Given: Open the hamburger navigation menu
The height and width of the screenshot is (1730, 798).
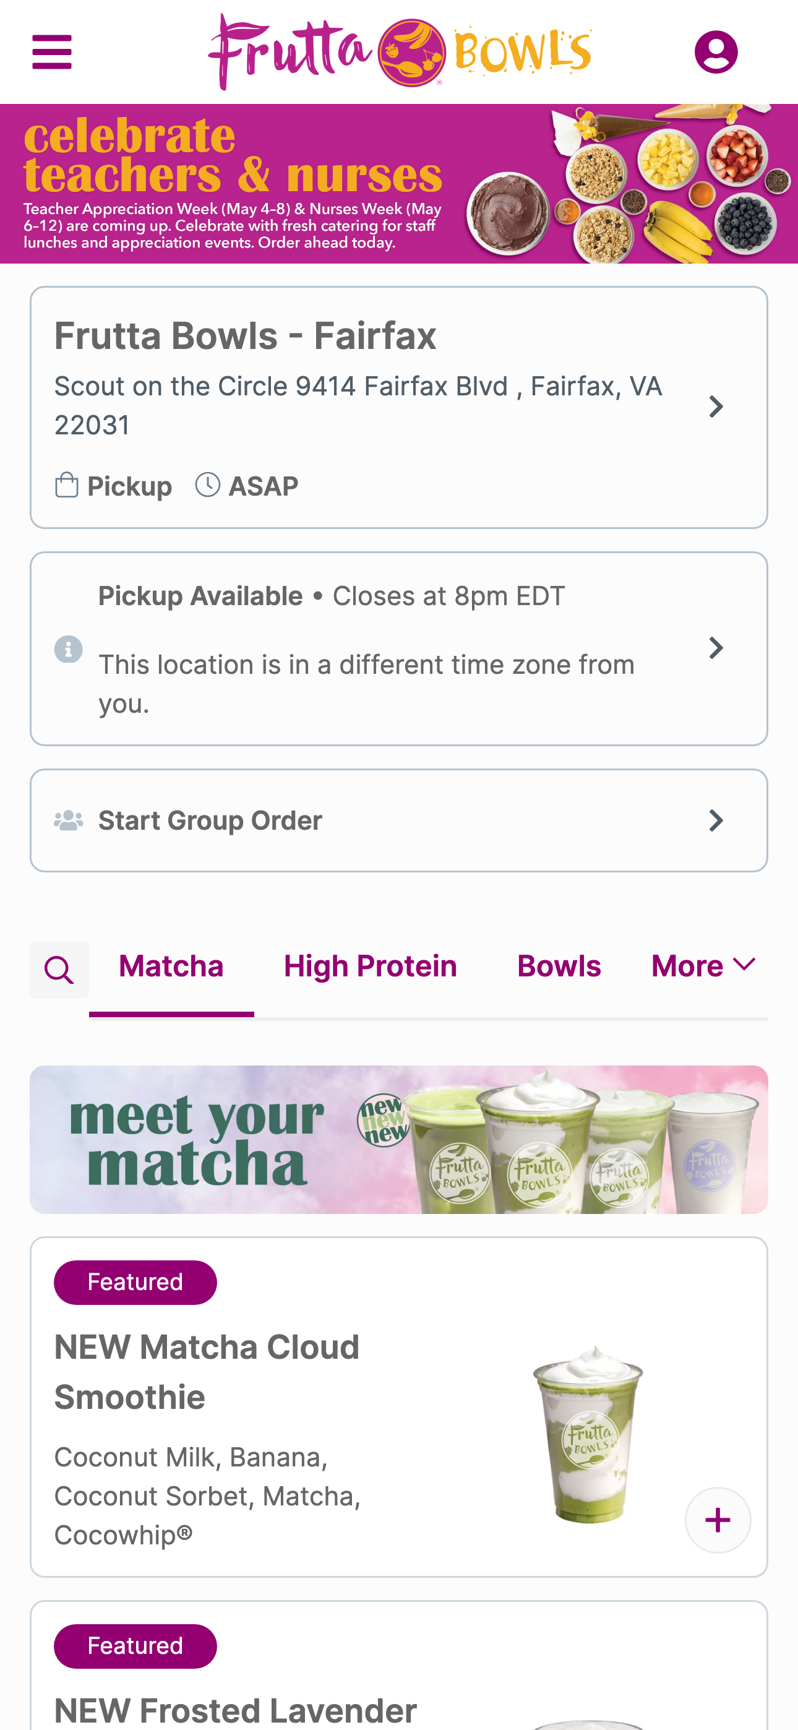Looking at the screenshot, I should [x=52, y=52].
